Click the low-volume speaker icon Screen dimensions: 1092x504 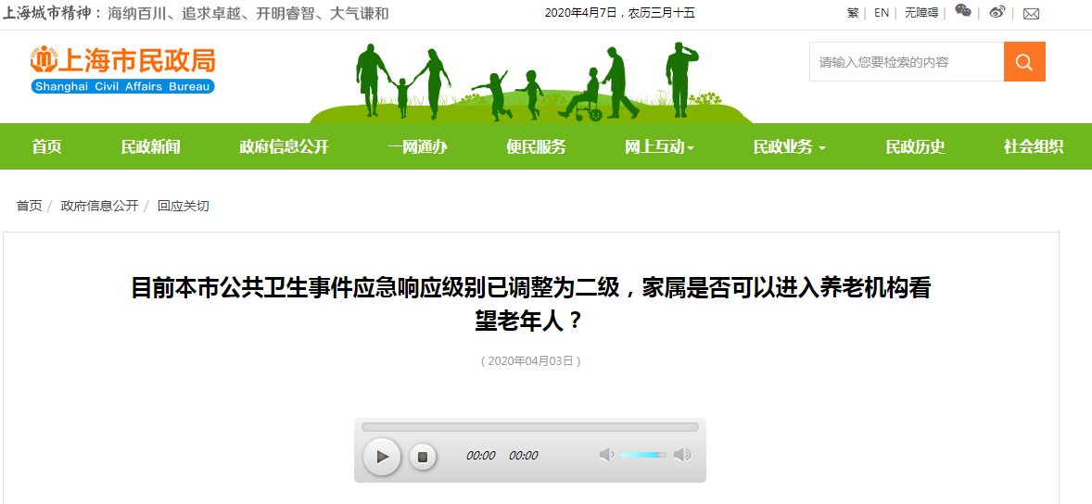(x=606, y=455)
